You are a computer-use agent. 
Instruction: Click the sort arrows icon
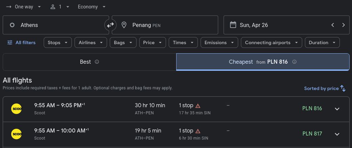click(x=343, y=88)
